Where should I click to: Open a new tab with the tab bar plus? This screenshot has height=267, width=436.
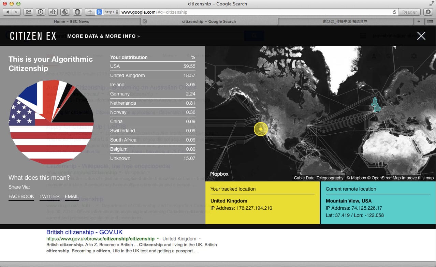coord(419,21)
